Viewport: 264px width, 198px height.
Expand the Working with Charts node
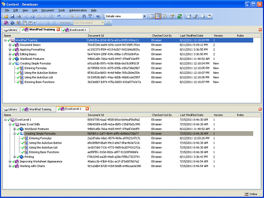10,166
